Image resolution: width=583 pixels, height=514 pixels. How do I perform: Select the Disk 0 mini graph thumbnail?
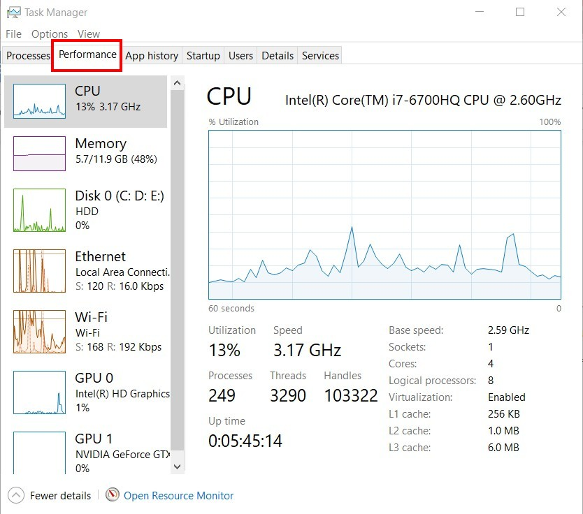click(39, 210)
